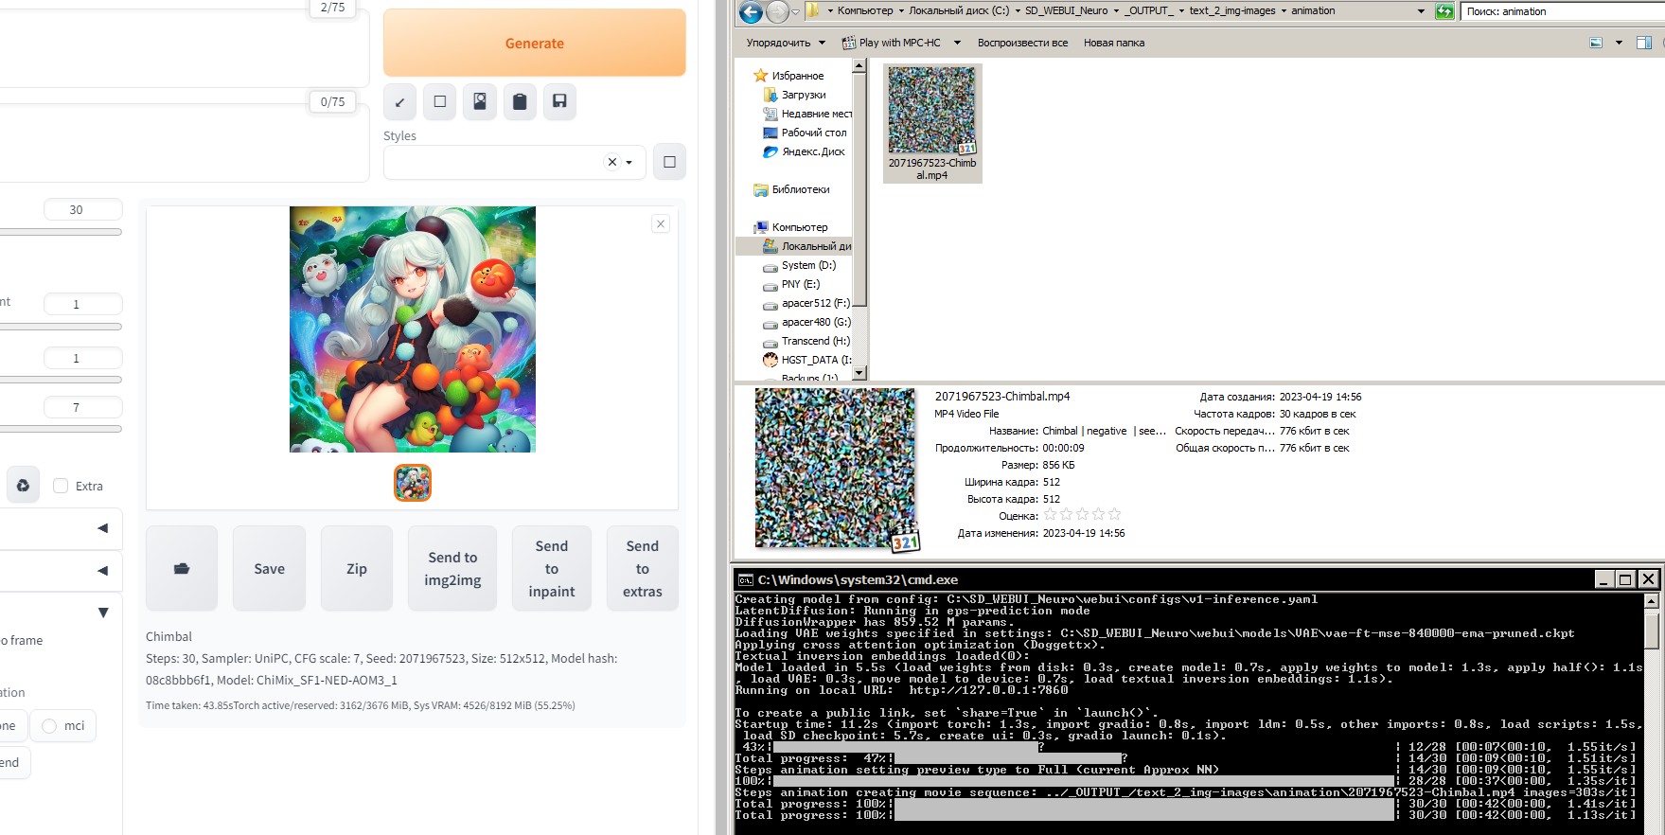Expand the lower left-pointing triangle section
The height and width of the screenshot is (835, 1665).
(103, 570)
